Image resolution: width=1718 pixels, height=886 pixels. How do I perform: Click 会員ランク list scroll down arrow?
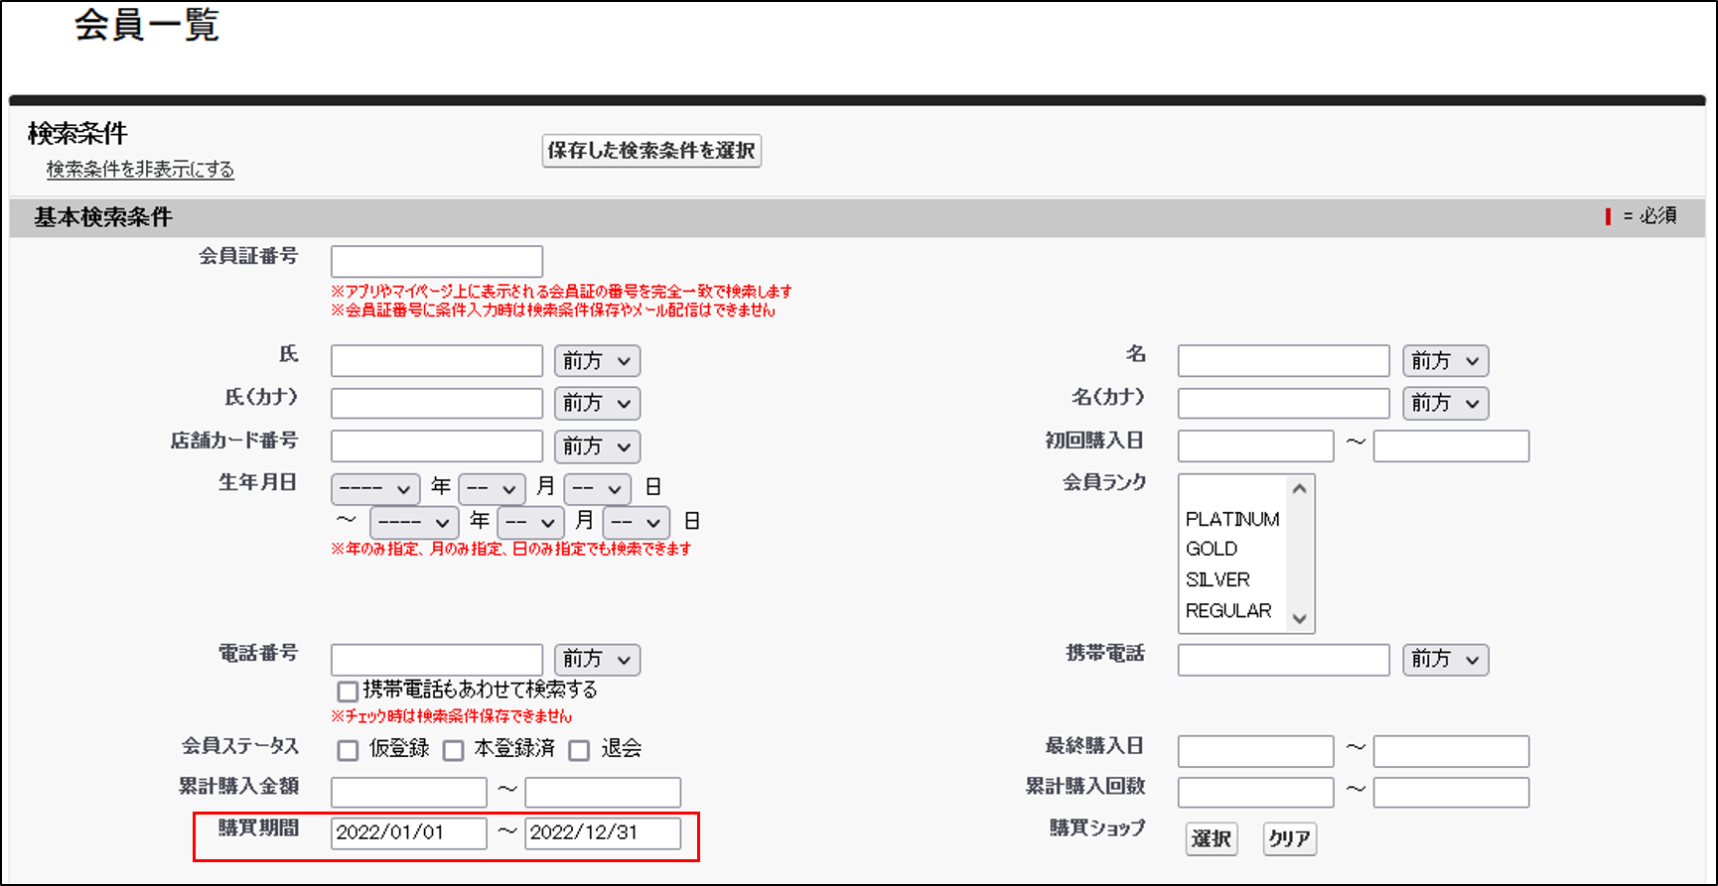point(1299,618)
